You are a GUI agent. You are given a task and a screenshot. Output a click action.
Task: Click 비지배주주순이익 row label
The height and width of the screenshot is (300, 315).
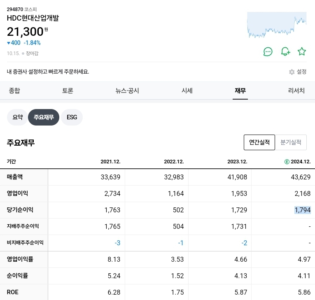pos(25,243)
